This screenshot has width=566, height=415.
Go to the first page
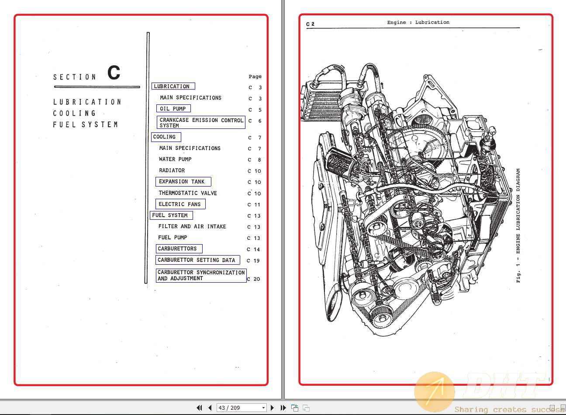(199, 408)
